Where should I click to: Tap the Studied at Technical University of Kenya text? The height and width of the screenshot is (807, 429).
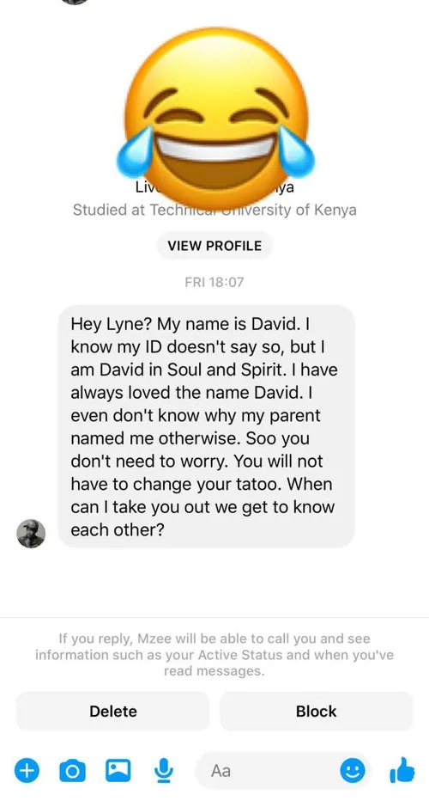pyautogui.click(x=214, y=210)
